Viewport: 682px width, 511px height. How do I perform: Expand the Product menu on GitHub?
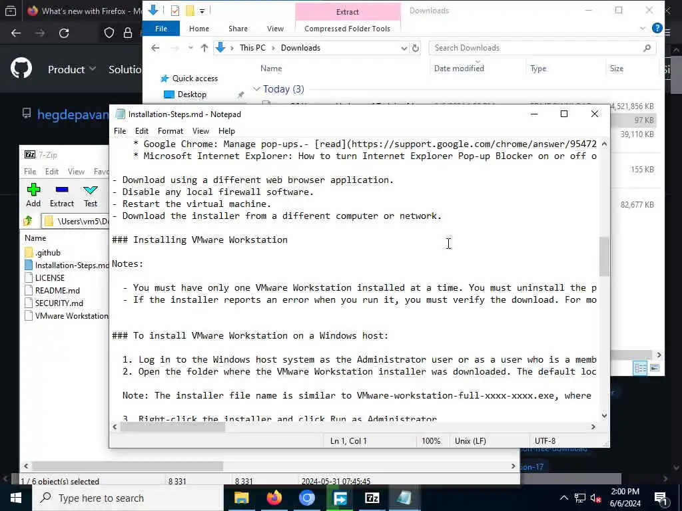[x=72, y=69]
